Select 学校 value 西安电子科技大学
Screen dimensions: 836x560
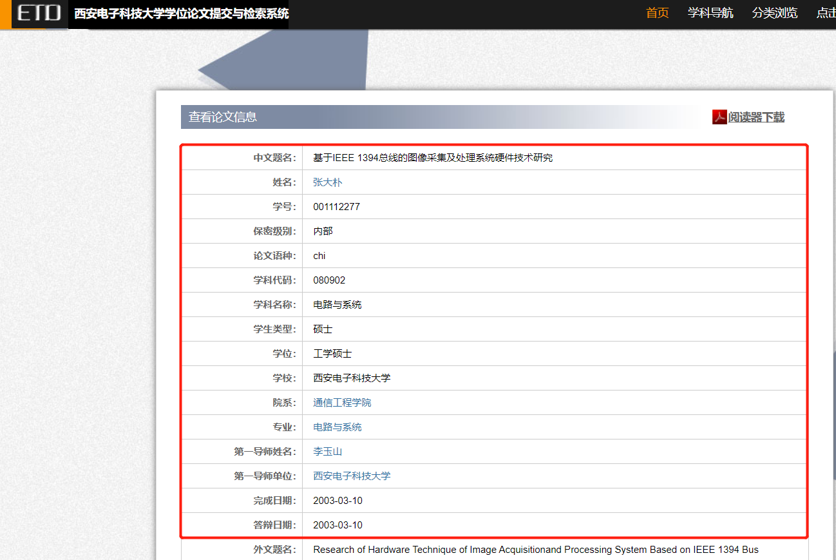(352, 378)
